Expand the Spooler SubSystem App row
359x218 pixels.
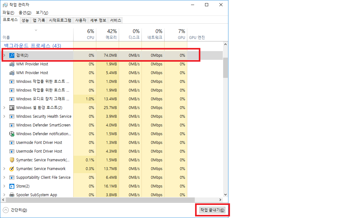4,195
